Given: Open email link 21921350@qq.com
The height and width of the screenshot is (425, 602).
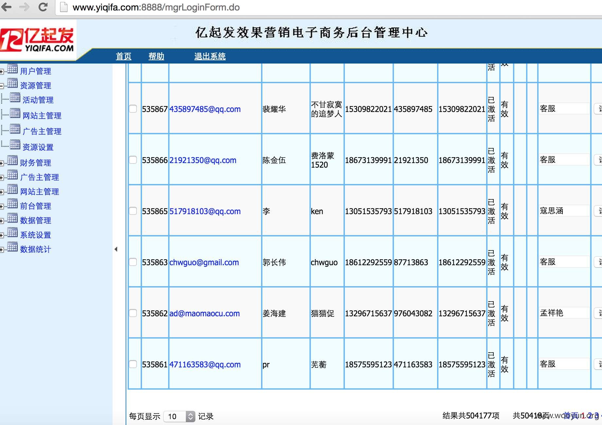Looking at the screenshot, I should [203, 160].
